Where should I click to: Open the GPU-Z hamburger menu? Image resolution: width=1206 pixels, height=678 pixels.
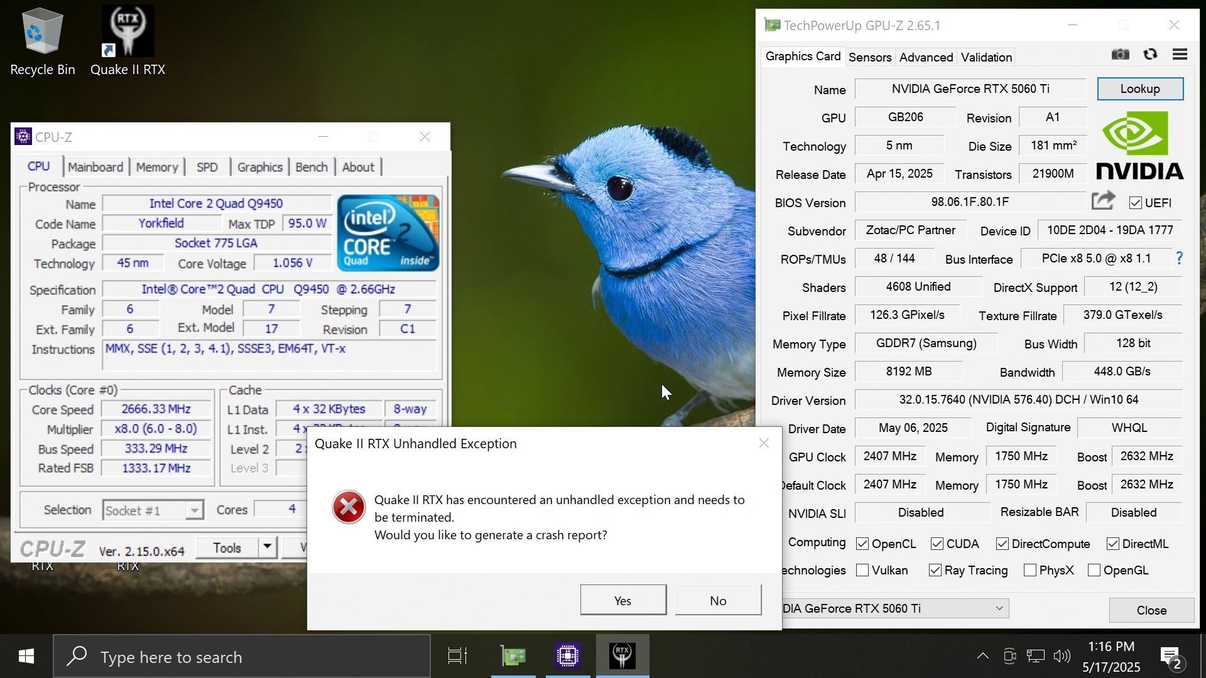[x=1180, y=55]
